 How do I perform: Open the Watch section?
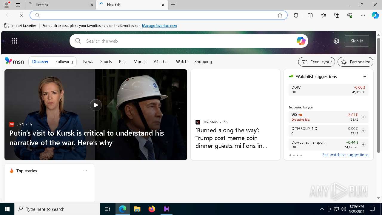point(182,62)
